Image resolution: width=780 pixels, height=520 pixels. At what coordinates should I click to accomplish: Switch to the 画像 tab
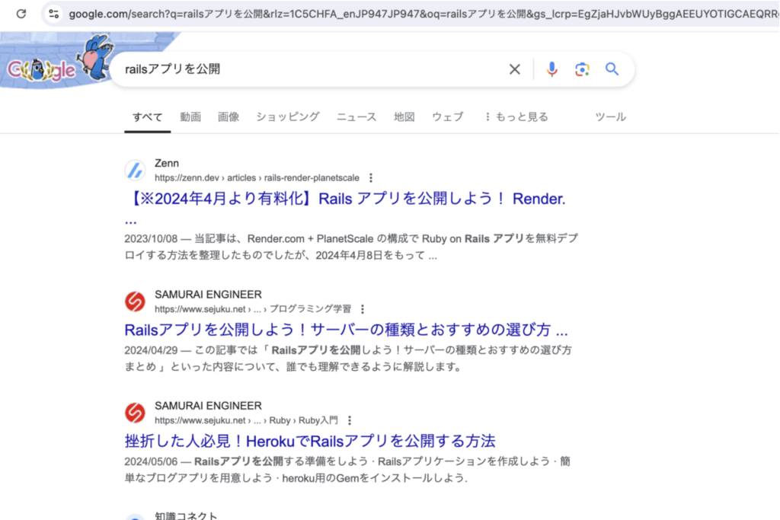(229, 116)
